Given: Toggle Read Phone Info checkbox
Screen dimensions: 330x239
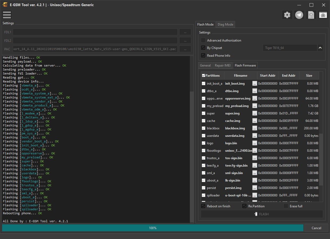Looking at the screenshot, I should 203,55.
